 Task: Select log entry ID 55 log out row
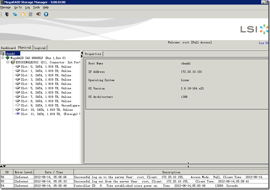click(134, 181)
